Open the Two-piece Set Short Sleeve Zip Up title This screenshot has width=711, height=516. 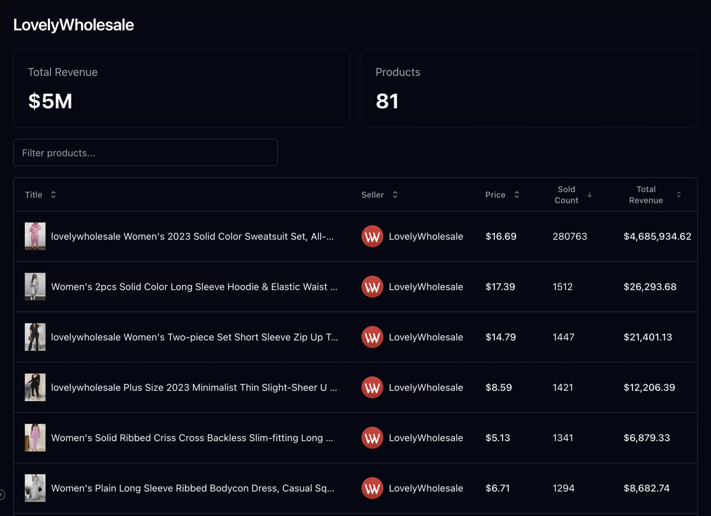point(194,337)
